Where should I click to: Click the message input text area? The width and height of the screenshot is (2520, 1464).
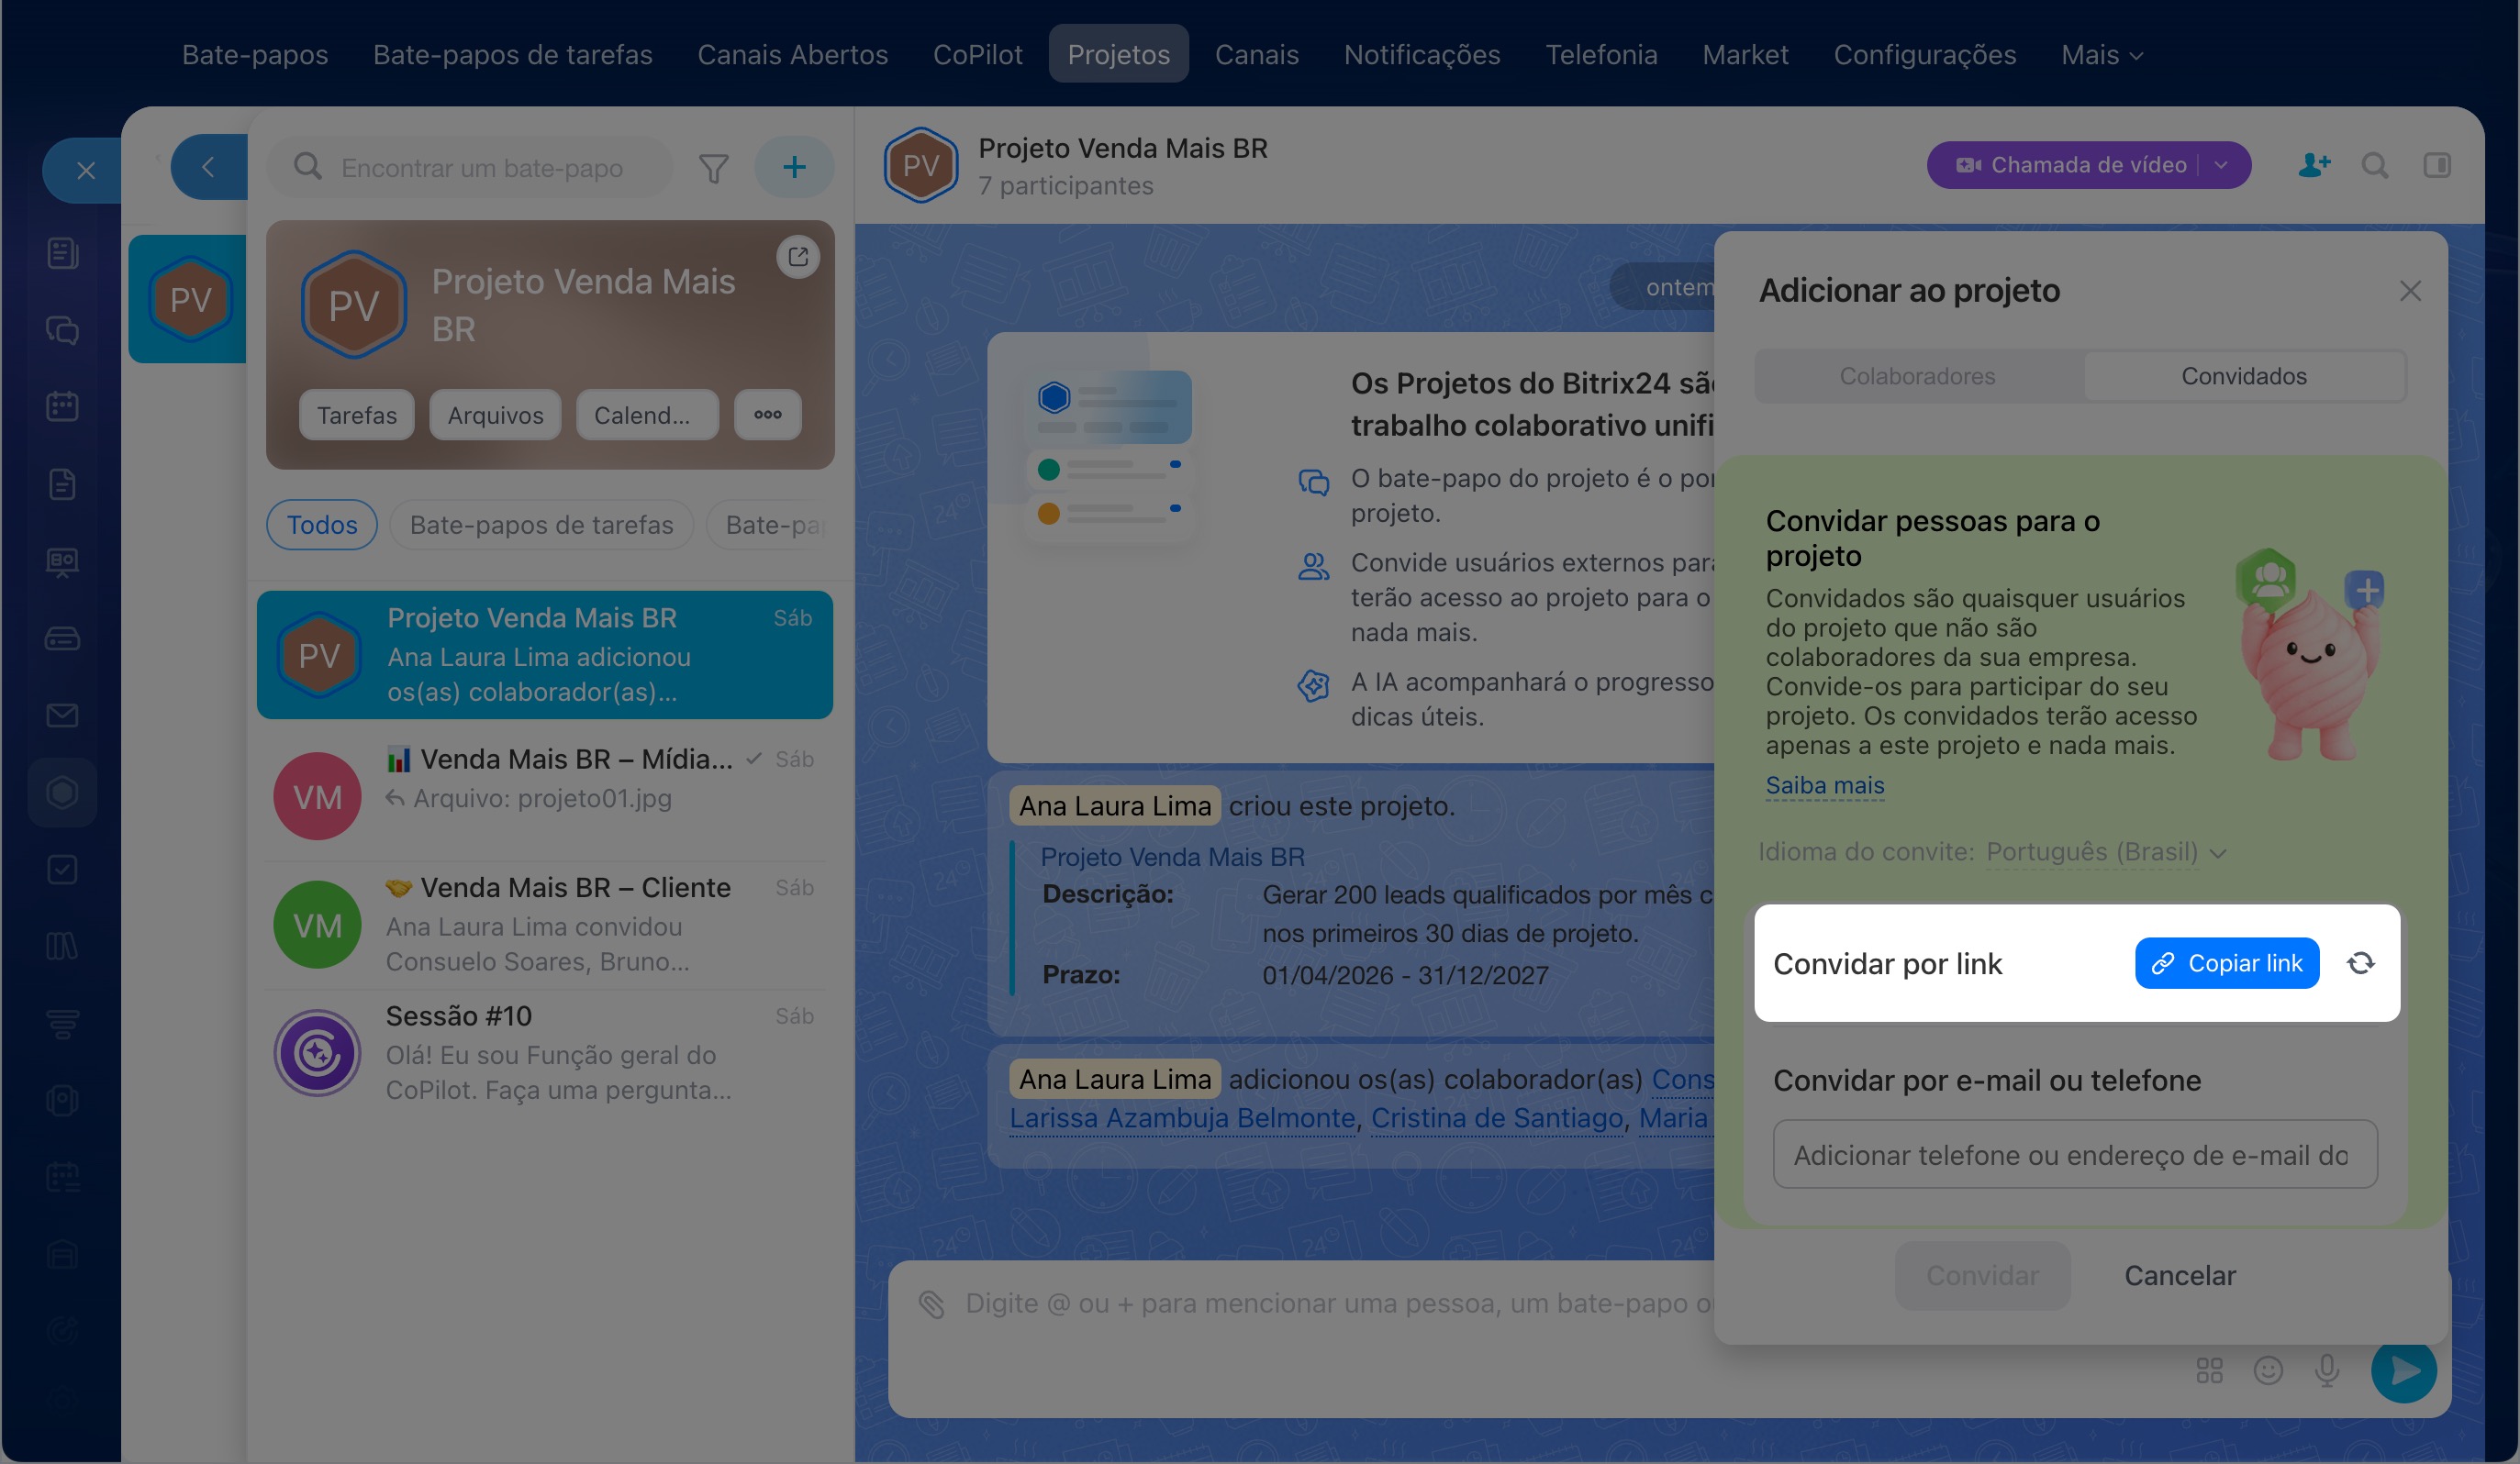tap(1340, 1303)
